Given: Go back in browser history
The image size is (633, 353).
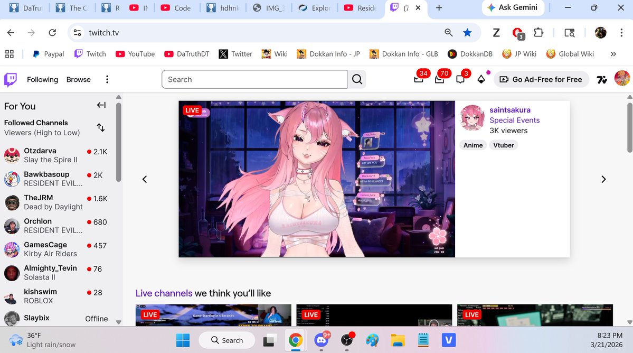Looking at the screenshot, I should click(x=11, y=33).
